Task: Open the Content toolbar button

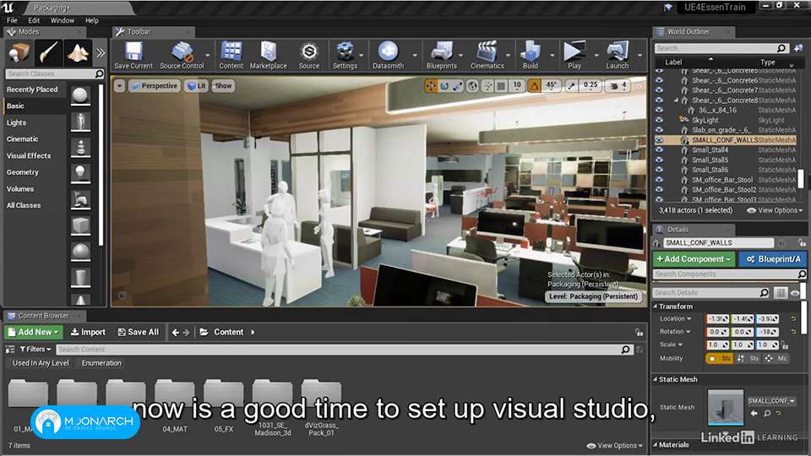Action: (x=231, y=55)
